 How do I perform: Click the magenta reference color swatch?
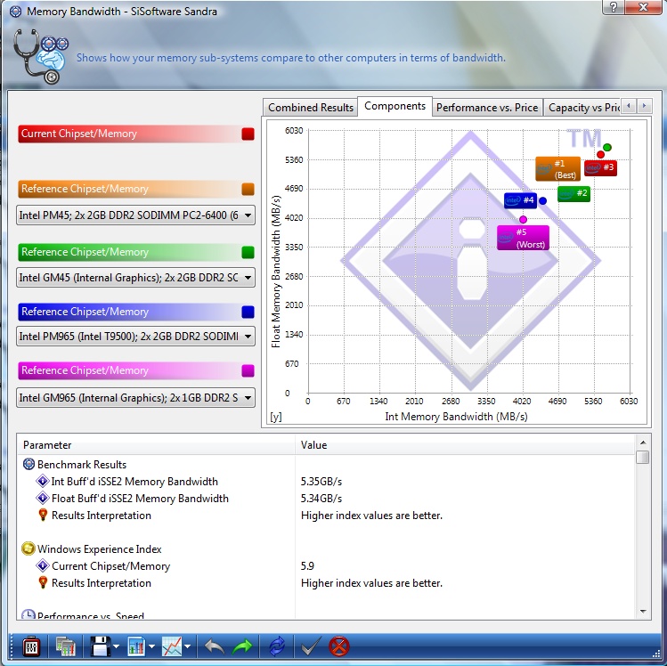point(248,370)
